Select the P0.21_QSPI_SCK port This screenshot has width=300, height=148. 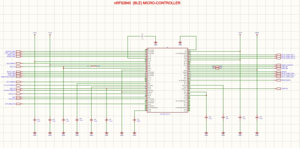click(x=279, y=77)
